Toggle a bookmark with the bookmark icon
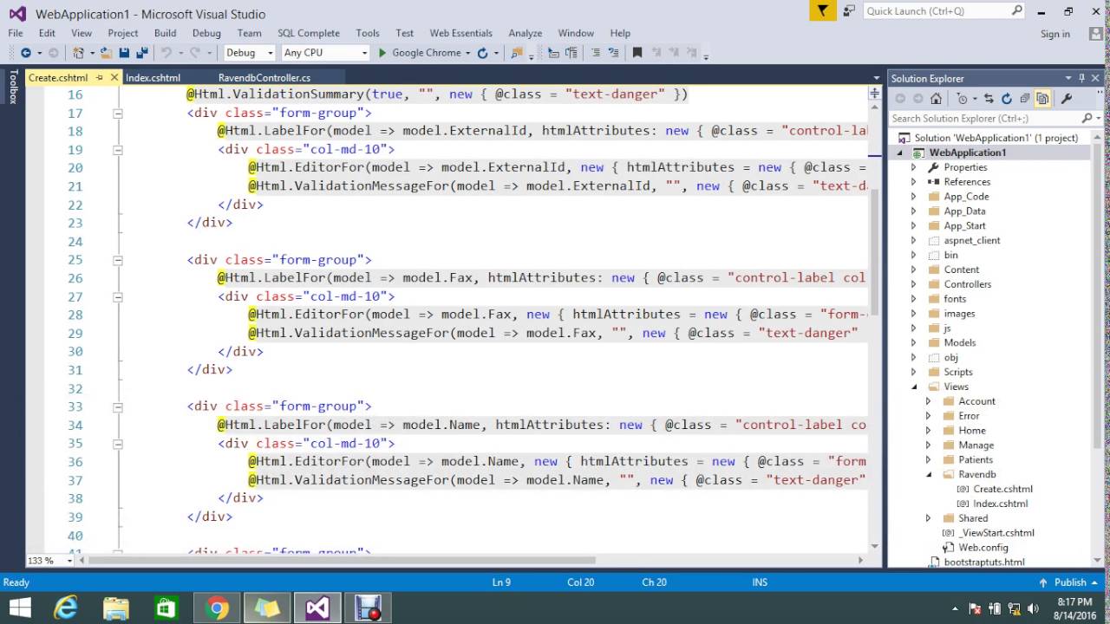This screenshot has width=1110, height=624. [x=637, y=53]
